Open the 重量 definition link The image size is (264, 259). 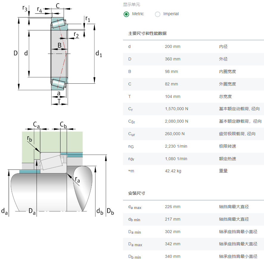tap(223, 171)
